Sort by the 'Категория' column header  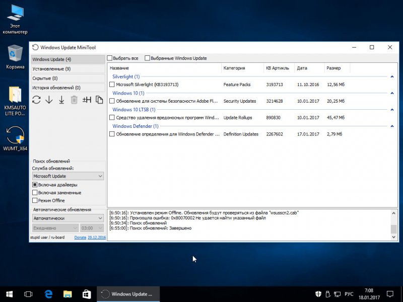click(242, 68)
